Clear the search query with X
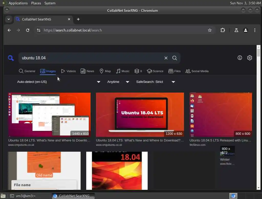The height and width of the screenshot is (199, 262). pos(166,58)
